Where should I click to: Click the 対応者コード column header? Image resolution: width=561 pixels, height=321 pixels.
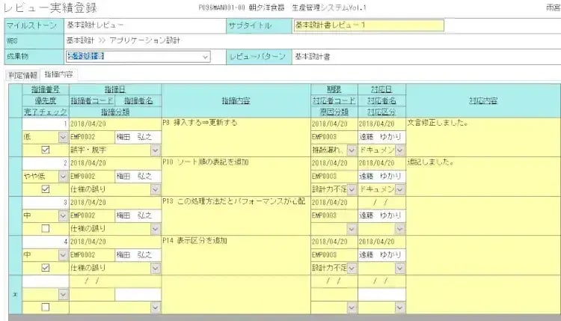[334, 100]
